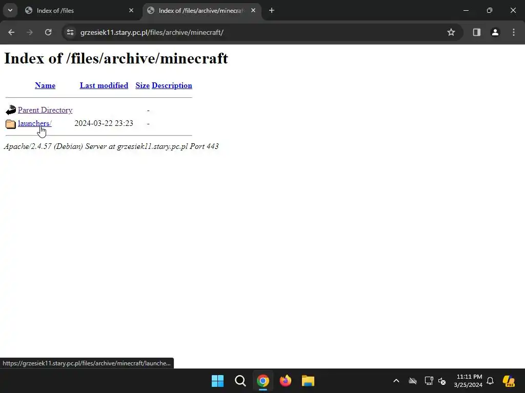
Task: Open the Chrome three-dot menu
Action: click(514, 32)
